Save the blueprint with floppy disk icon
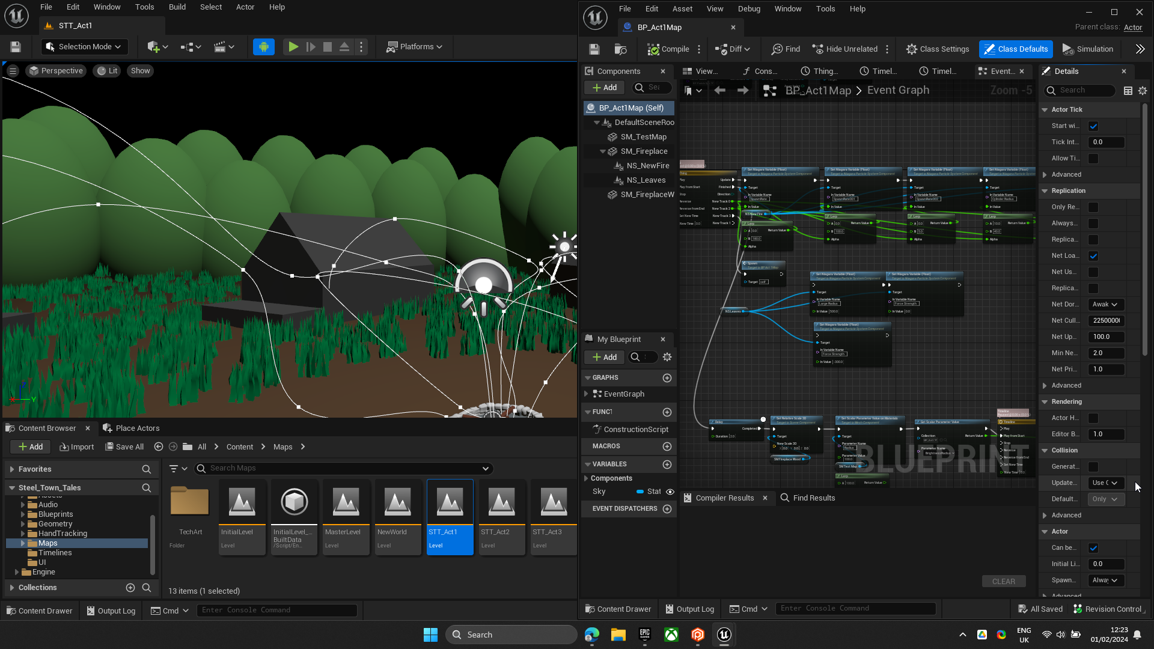The image size is (1154, 649). (594, 49)
